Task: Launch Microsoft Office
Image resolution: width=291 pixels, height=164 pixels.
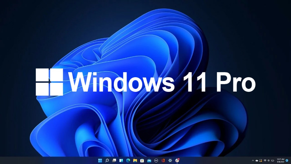Action: click(163, 160)
